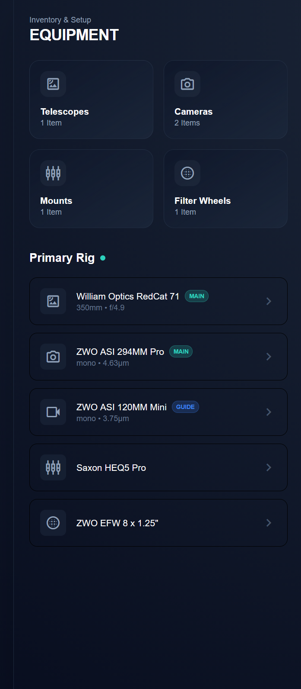Click the telescope icon beside RedCat 71
Screen dimensions: 301x689
53,301
